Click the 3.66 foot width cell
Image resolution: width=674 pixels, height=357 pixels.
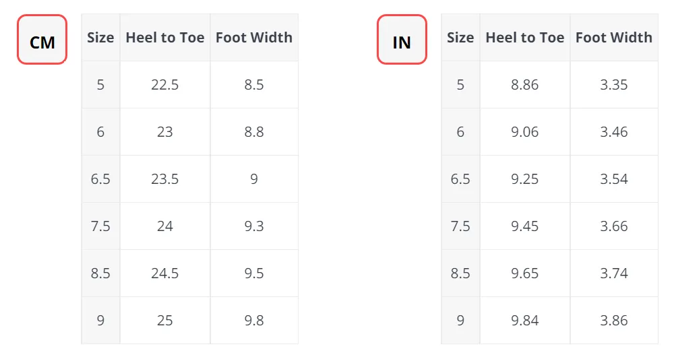pyautogui.click(x=614, y=226)
